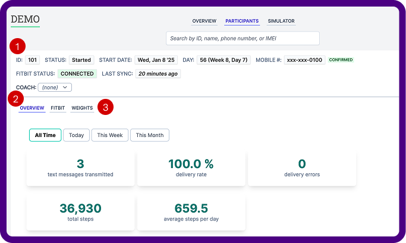Click the red annotation marker 3
Image resolution: width=406 pixels, height=243 pixels.
tap(105, 108)
